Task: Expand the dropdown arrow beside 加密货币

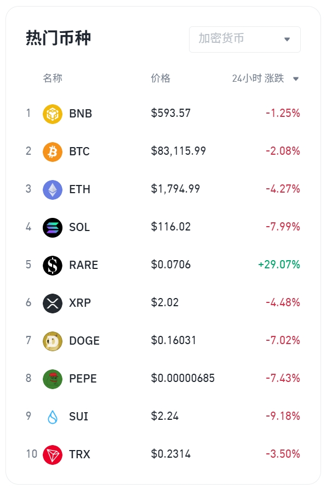Action: tap(287, 40)
